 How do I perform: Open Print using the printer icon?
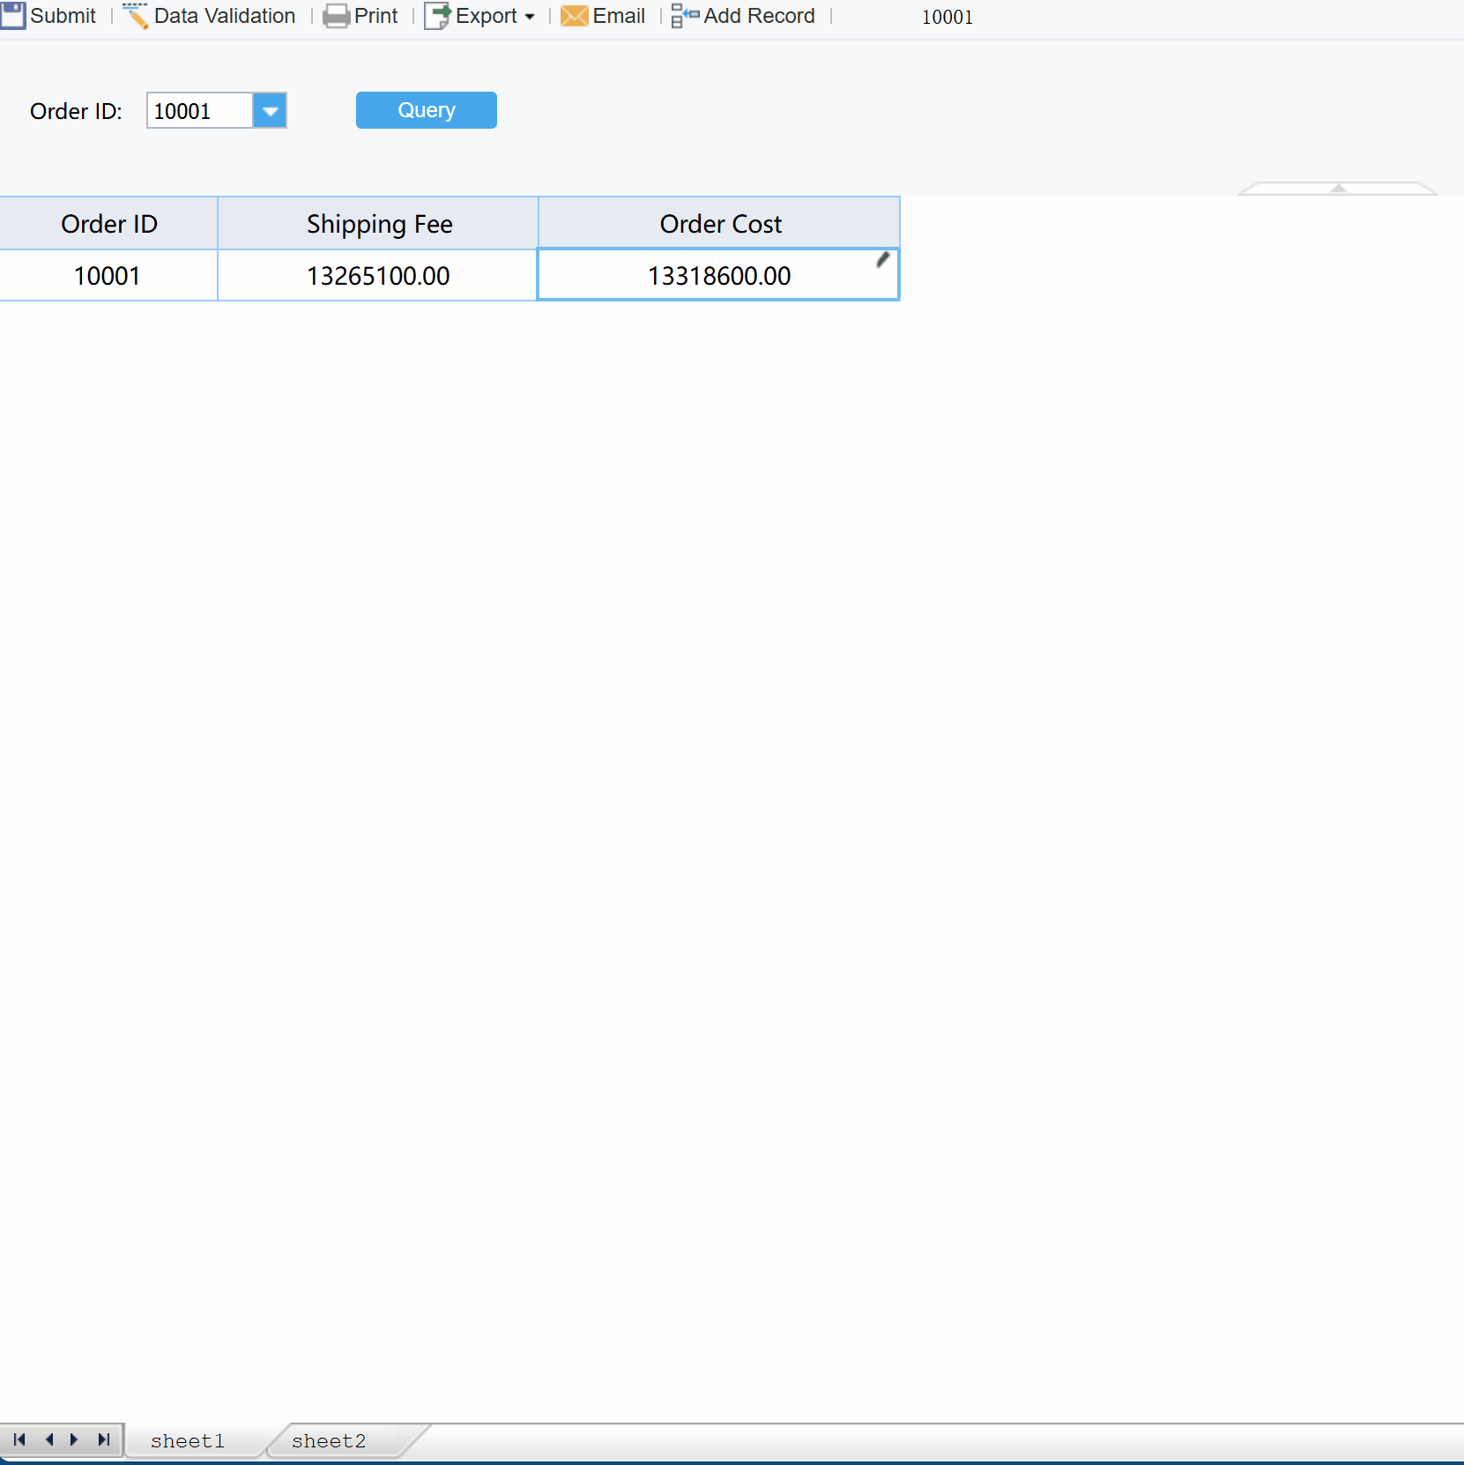337,16
